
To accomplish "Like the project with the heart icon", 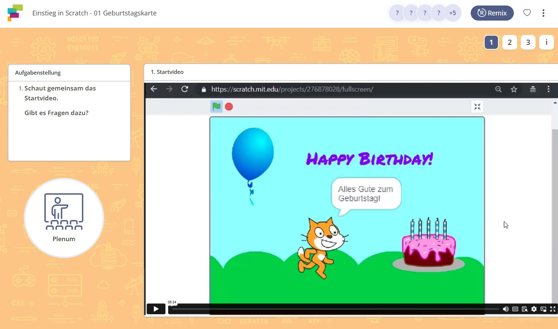I will (527, 13).
